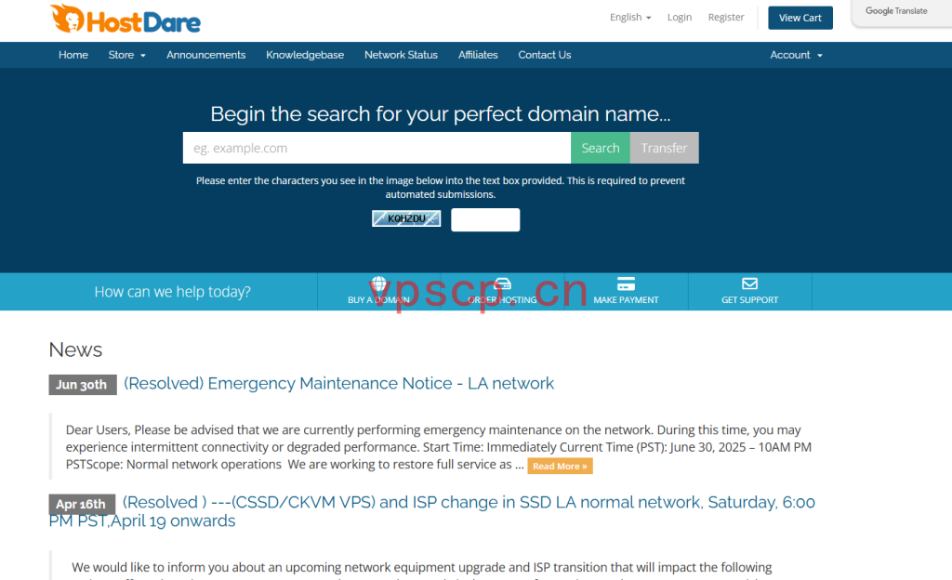Viewport: 952px width, 580px height.
Task: Open the CSSD/CKVM VPS ISP change article
Action: [431, 511]
